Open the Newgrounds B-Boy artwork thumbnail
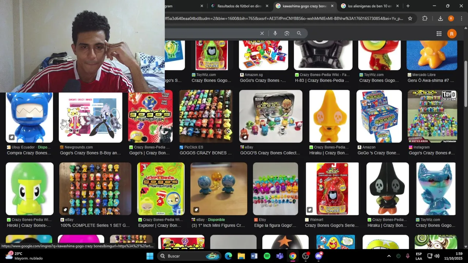The image size is (468, 263). click(90, 118)
